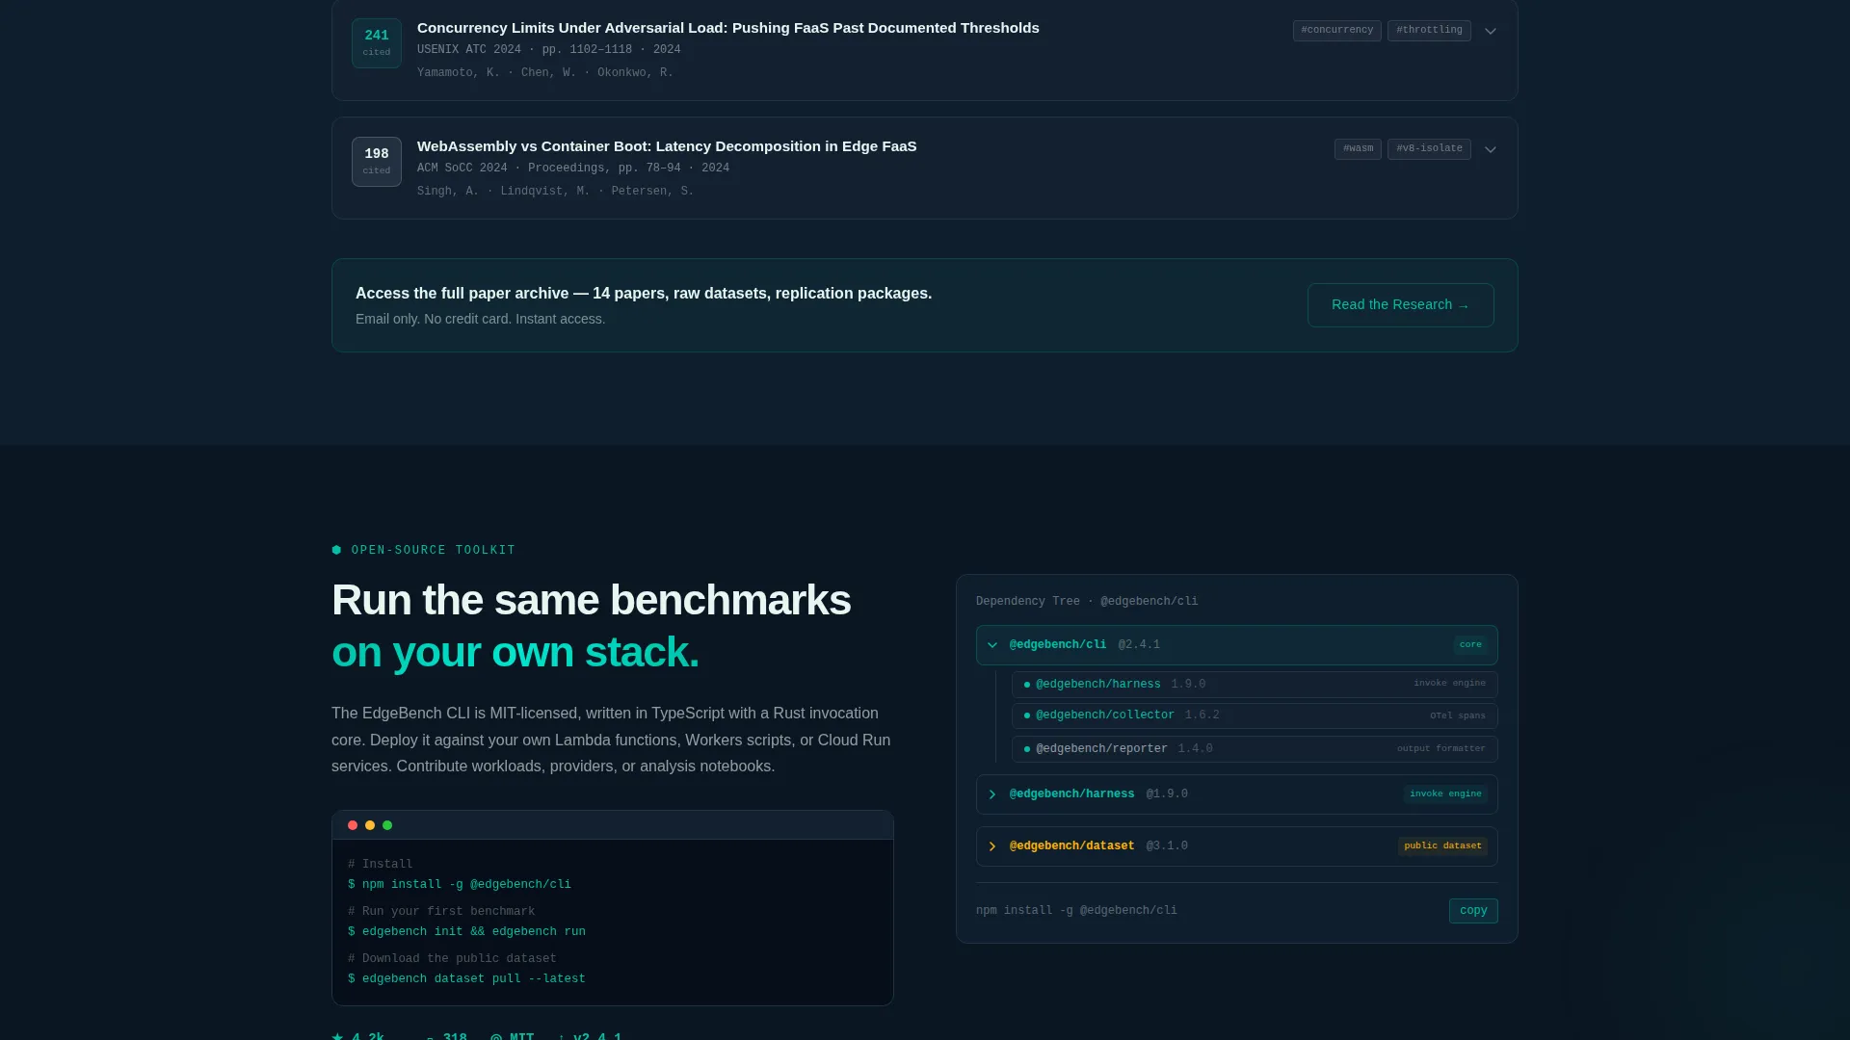
Task: Select the @edgebench/reporter 1.4.0 child row
Action: click(x=1255, y=749)
